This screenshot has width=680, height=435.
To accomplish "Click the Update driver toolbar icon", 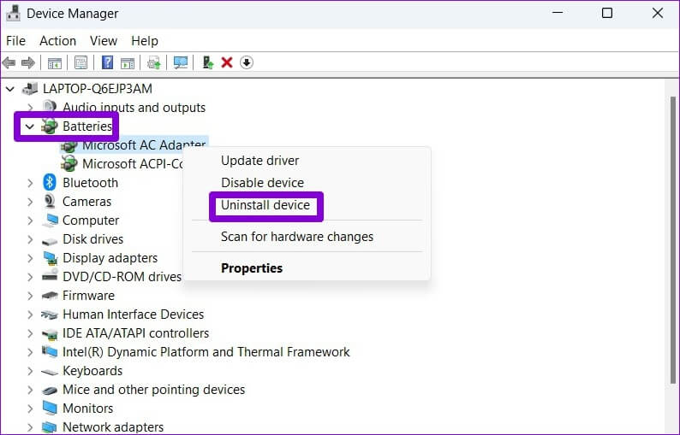I will (x=154, y=63).
